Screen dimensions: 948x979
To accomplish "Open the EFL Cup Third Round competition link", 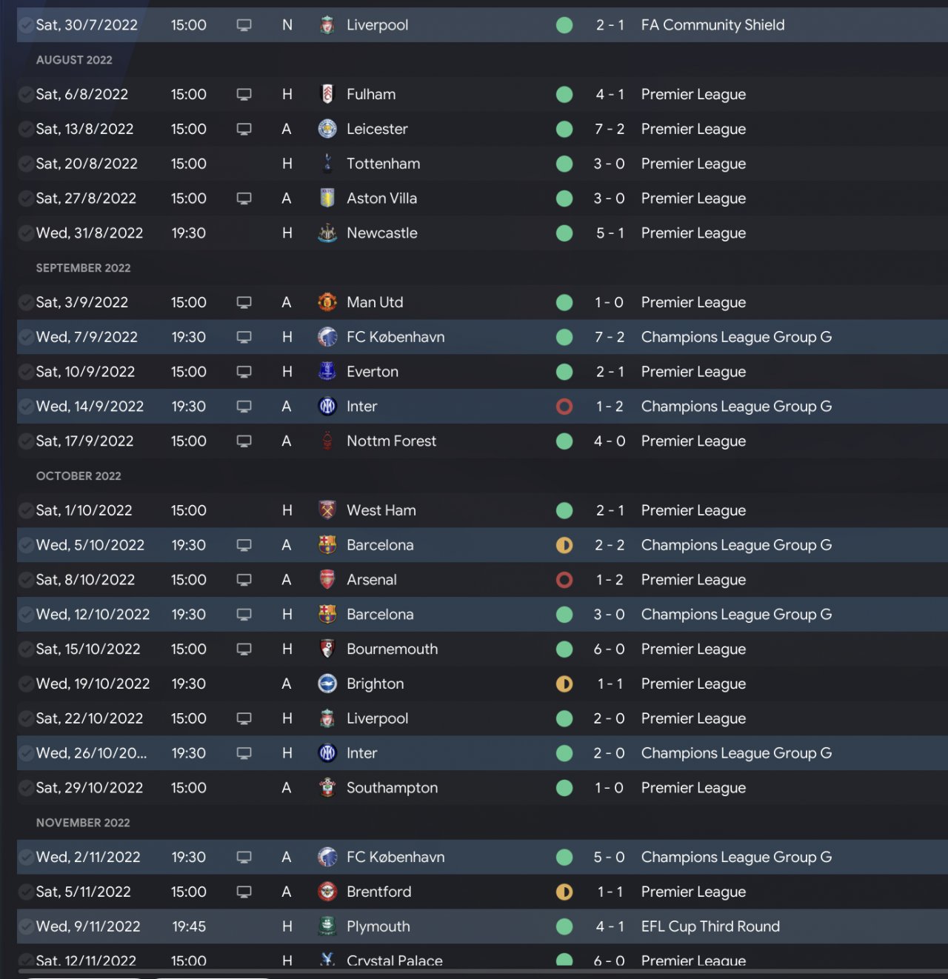I will coord(710,926).
